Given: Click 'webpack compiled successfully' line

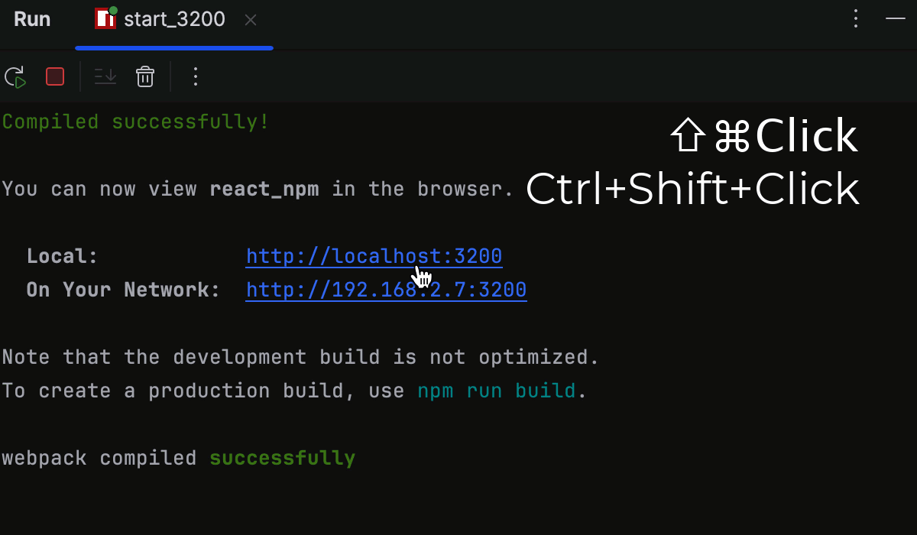Looking at the screenshot, I should (179, 459).
